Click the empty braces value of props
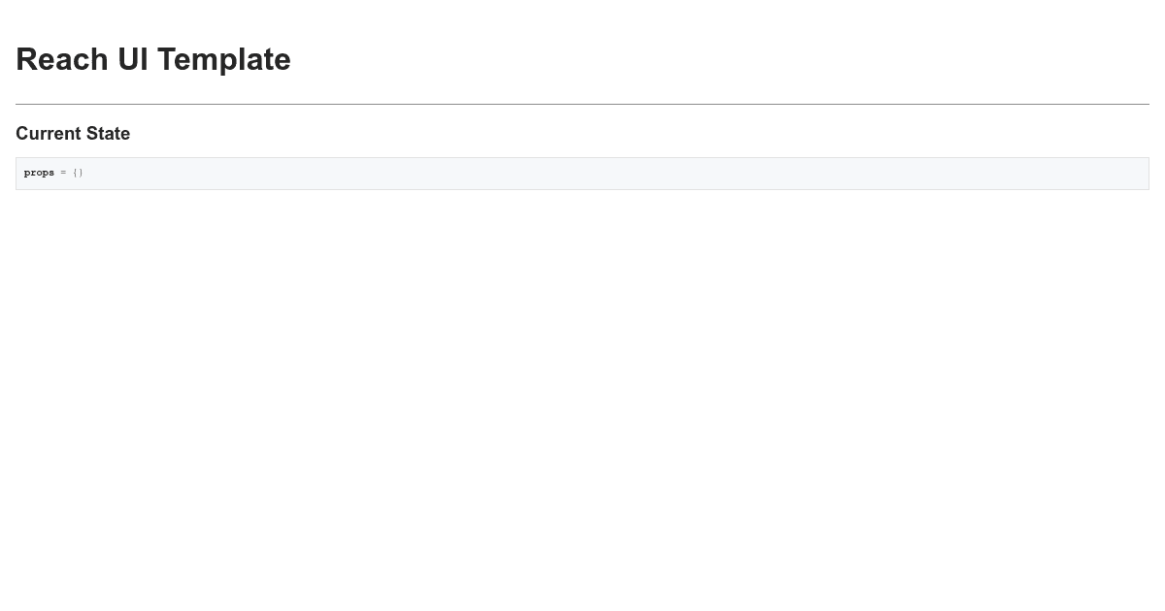 pyautogui.click(x=78, y=173)
